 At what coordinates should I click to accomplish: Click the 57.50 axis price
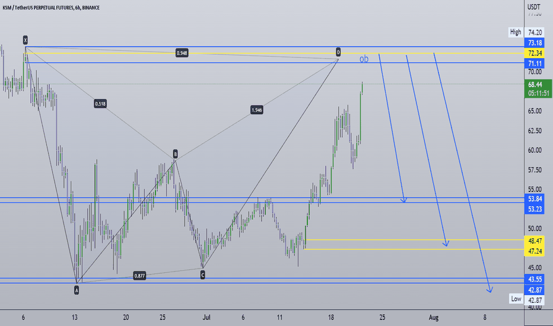click(x=535, y=170)
